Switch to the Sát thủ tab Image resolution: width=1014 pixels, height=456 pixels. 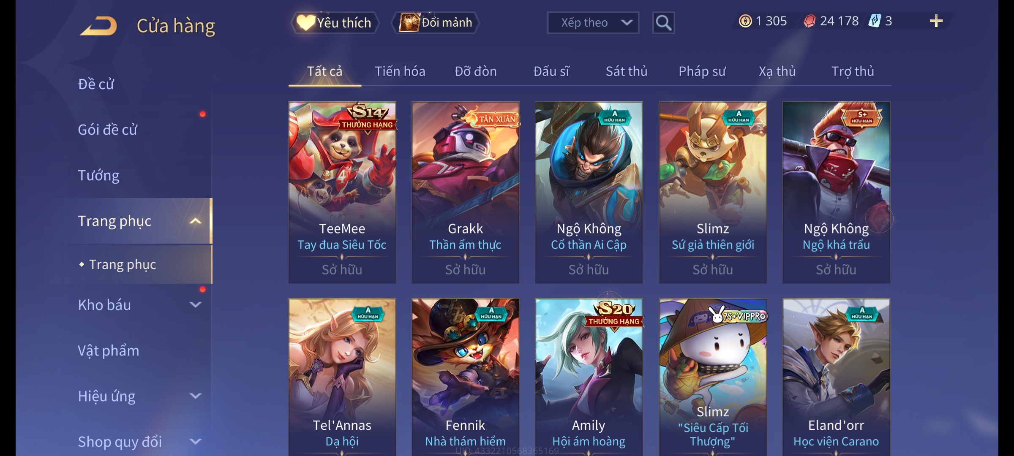tap(626, 71)
